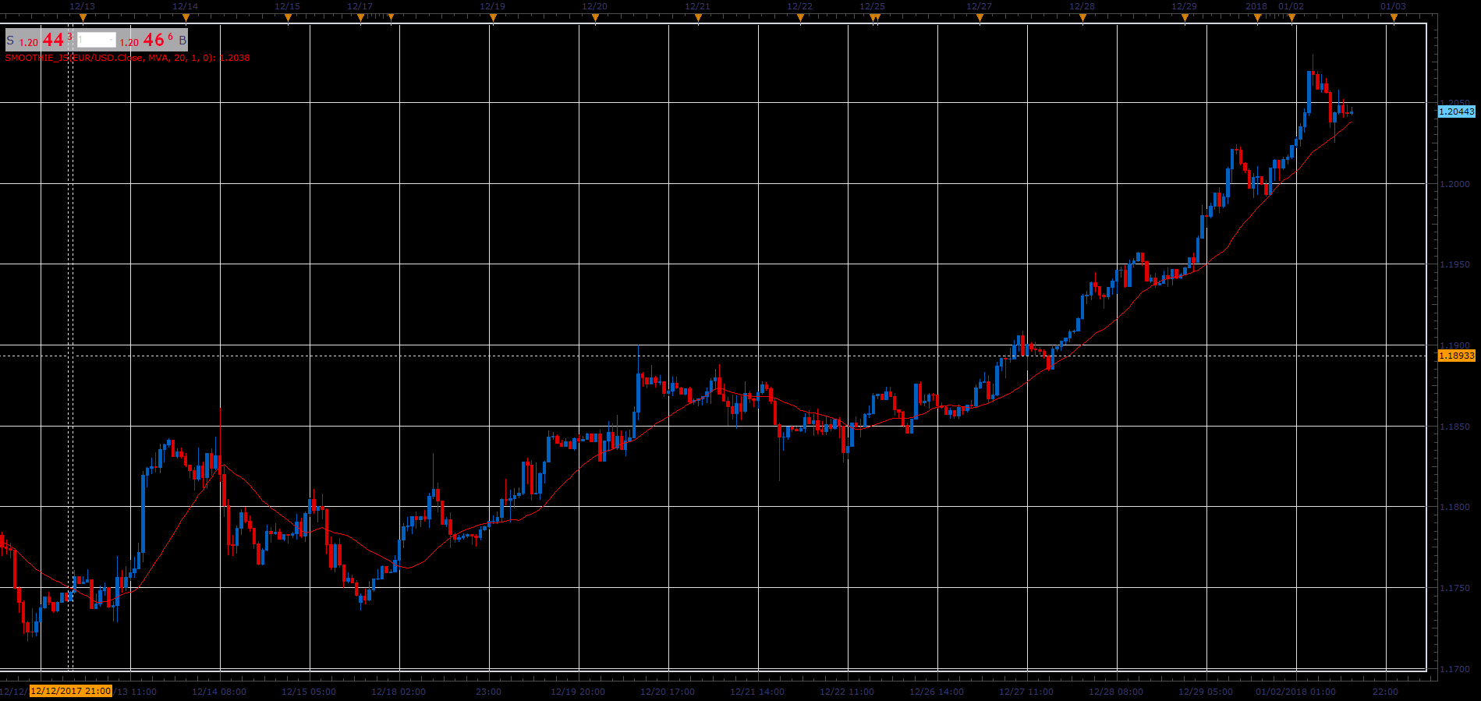Click the Buy price 1.20 46 button
Viewport: 1481px width, 701px height.
pyautogui.click(x=153, y=40)
